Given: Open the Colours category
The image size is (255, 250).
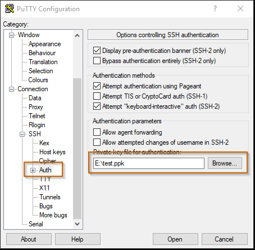Looking at the screenshot, I should 38,80.
